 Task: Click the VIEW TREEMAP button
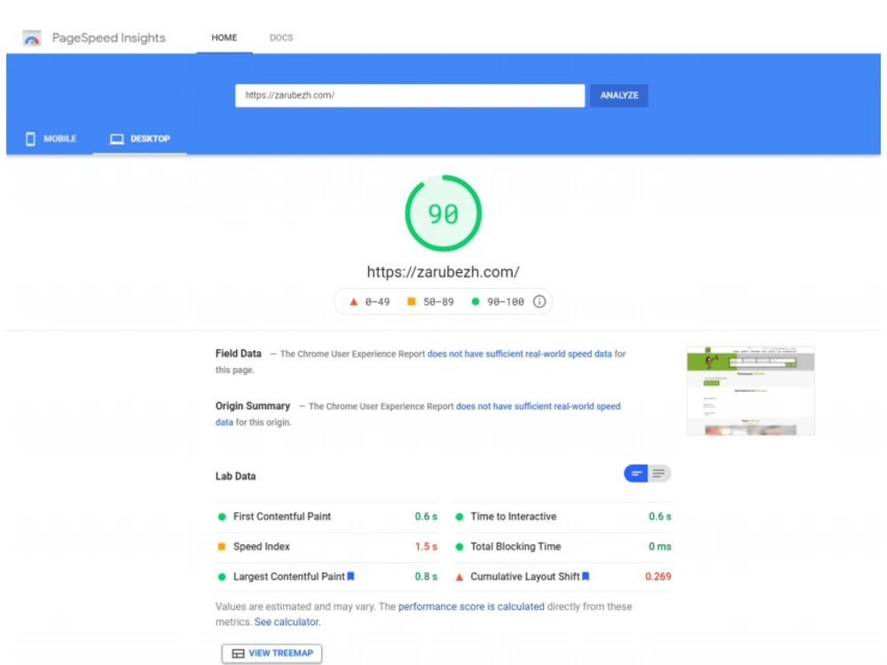(x=271, y=653)
